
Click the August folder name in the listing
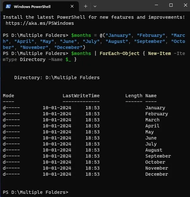154,150
